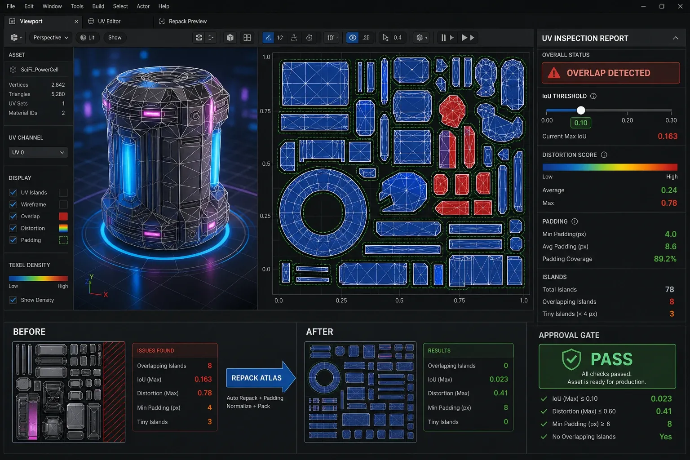Viewport: 690px width, 460px height.
Task: Click the cursor select tool icon
Action: point(385,38)
